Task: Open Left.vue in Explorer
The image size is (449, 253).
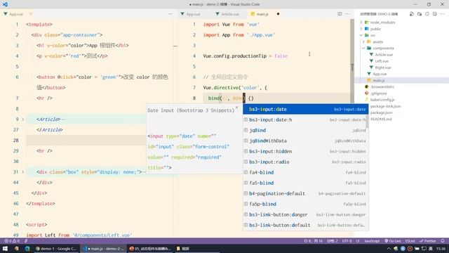Action: point(382,61)
